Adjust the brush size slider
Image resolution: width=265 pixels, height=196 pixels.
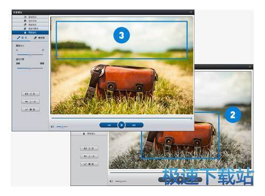[30, 55]
